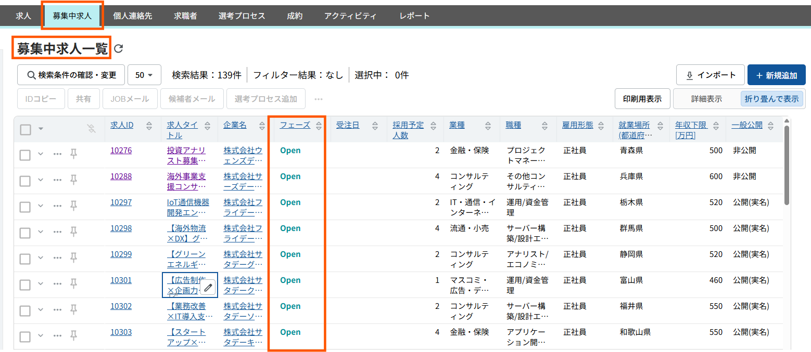Switch to 折り畳んで表示 view mode

pyautogui.click(x=771, y=99)
